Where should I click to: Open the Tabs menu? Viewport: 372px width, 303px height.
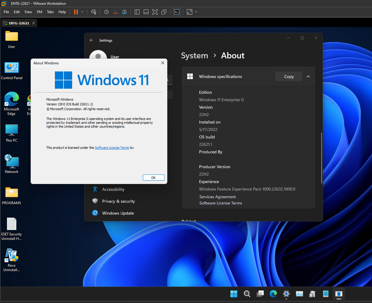pyautogui.click(x=50, y=12)
